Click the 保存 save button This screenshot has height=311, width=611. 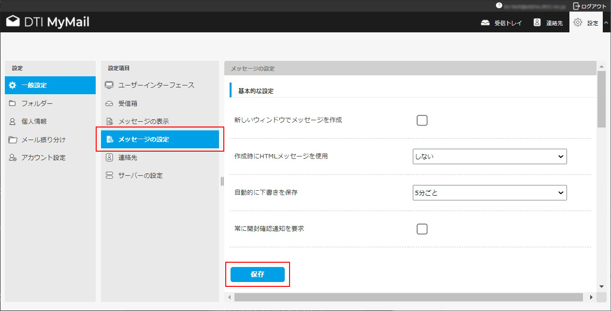coord(258,274)
